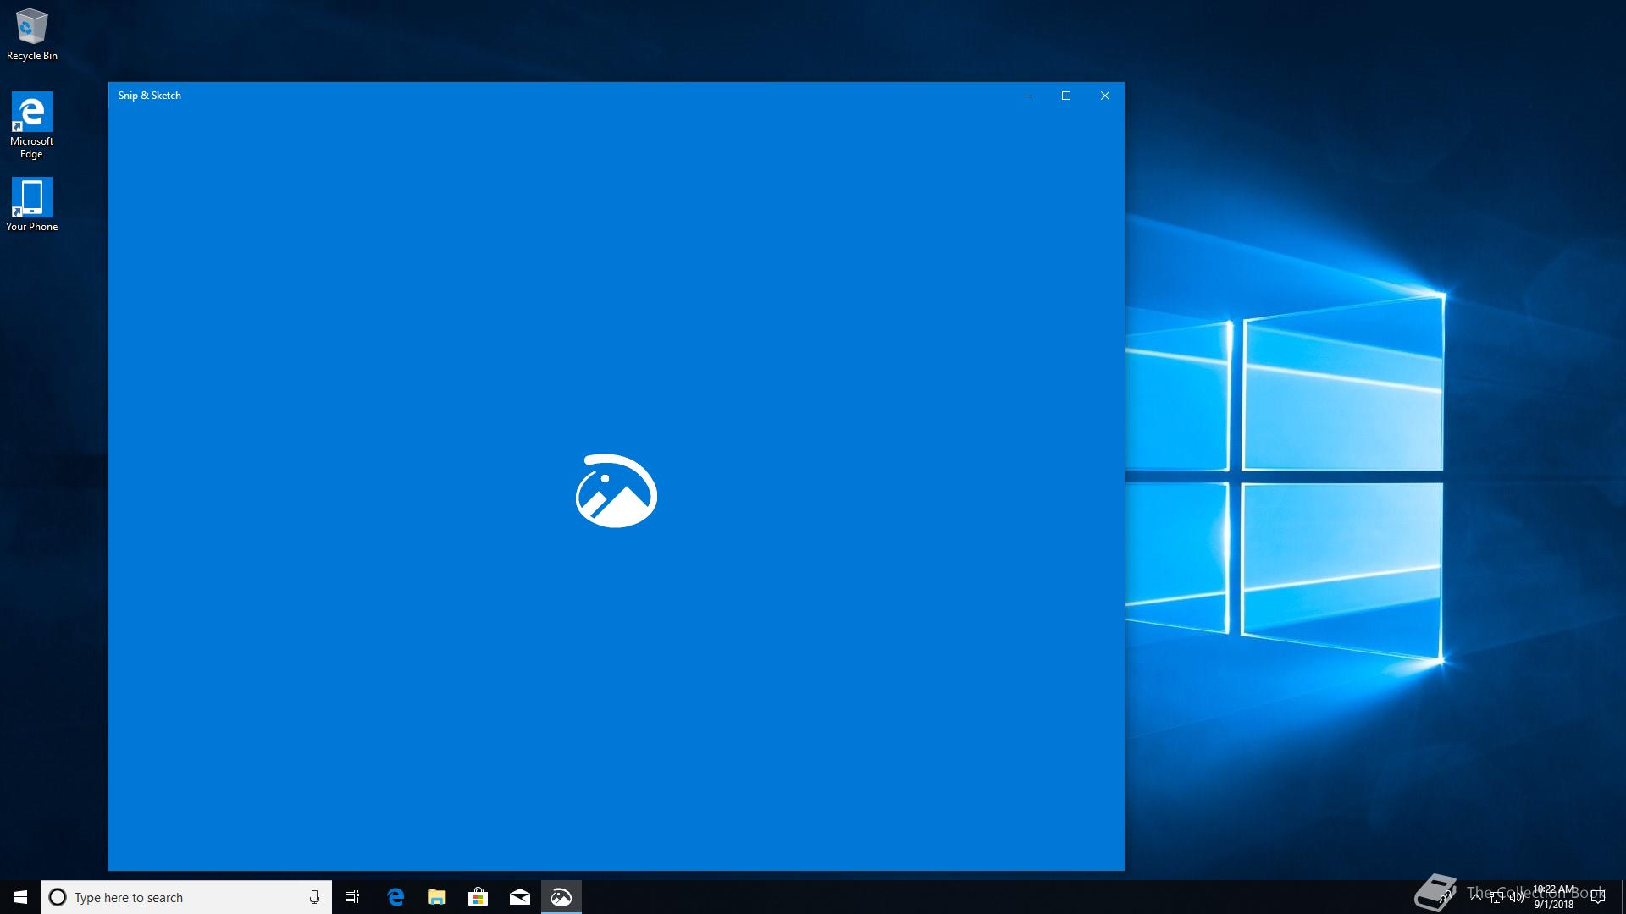Select the Your Phone desktop shortcut
1626x914 pixels.
(x=32, y=204)
